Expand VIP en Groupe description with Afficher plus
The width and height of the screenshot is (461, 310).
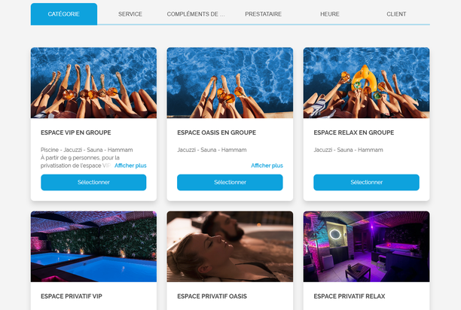[x=130, y=166]
